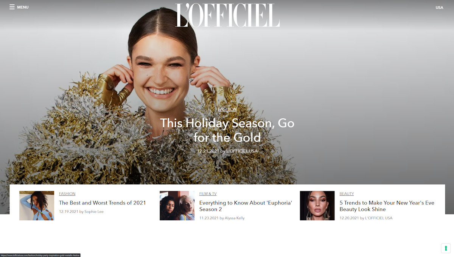Click the MENU label

pyautogui.click(x=23, y=7)
